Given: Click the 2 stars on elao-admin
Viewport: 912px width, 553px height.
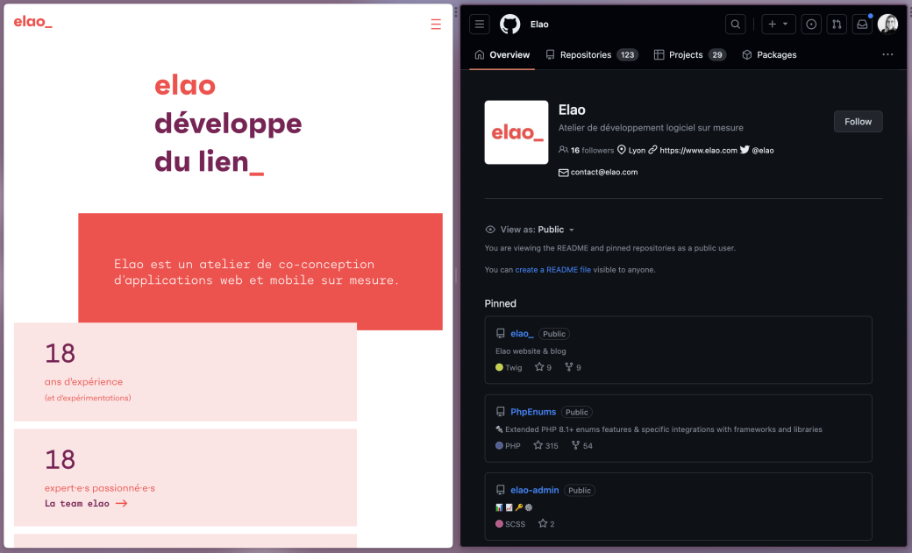Looking at the screenshot, I should [546, 524].
